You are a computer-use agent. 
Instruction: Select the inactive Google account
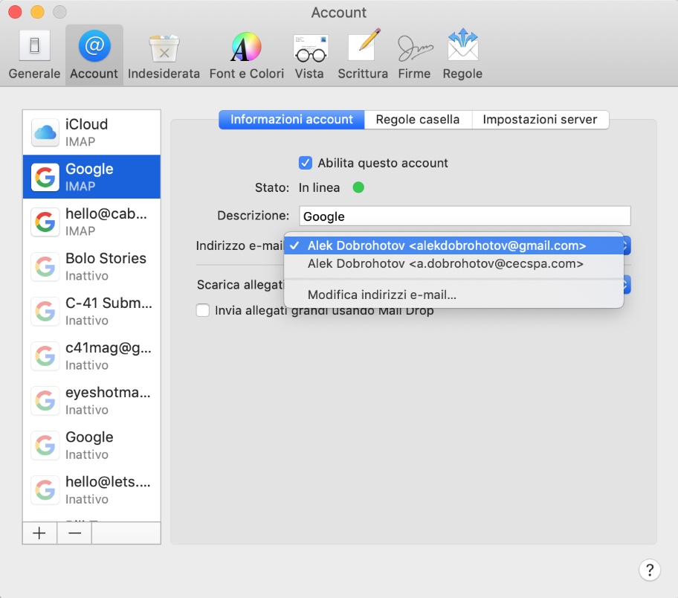pos(91,446)
